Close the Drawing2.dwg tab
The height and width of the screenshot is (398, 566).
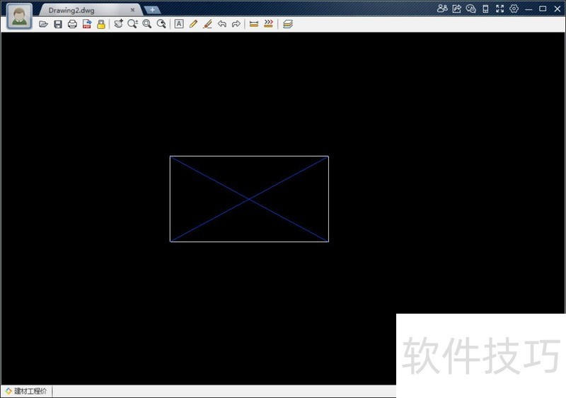[x=132, y=10]
